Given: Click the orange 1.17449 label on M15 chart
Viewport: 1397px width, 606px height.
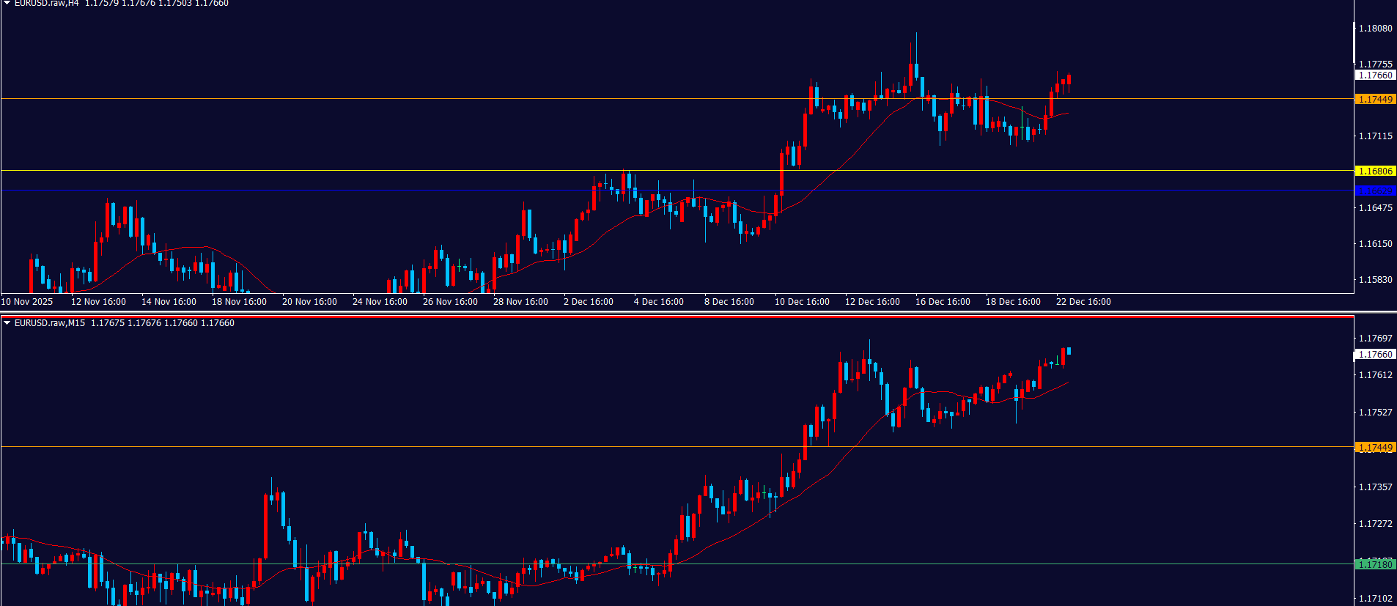Looking at the screenshot, I should [x=1375, y=448].
